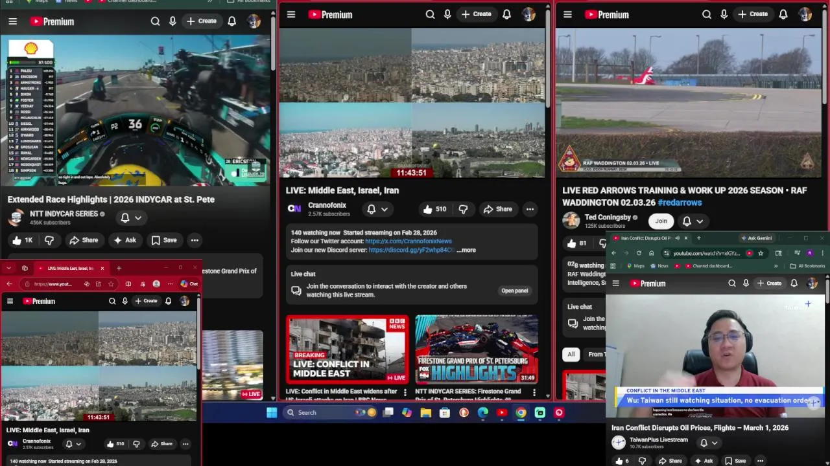Open the live chat panel

pos(515,291)
